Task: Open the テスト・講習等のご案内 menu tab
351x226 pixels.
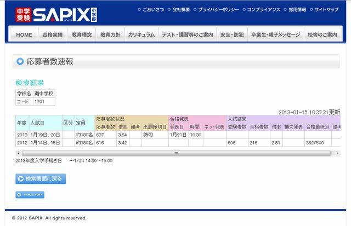Action: click(x=188, y=34)
